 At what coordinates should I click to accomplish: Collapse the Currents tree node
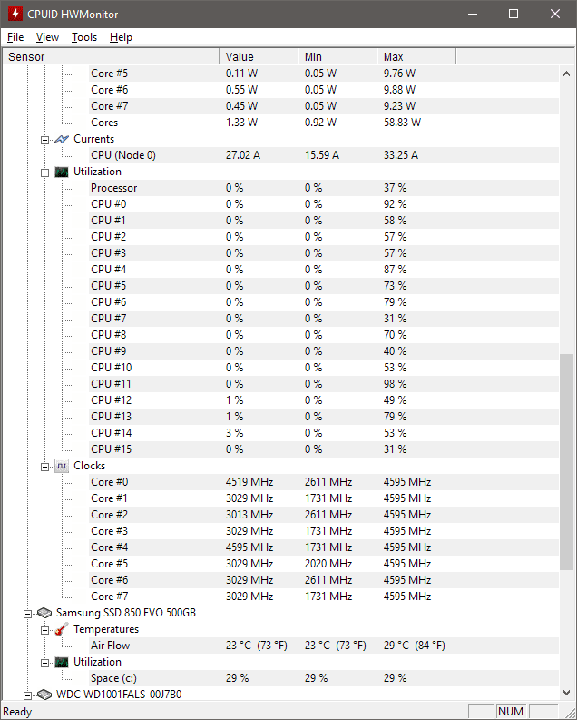44,140
